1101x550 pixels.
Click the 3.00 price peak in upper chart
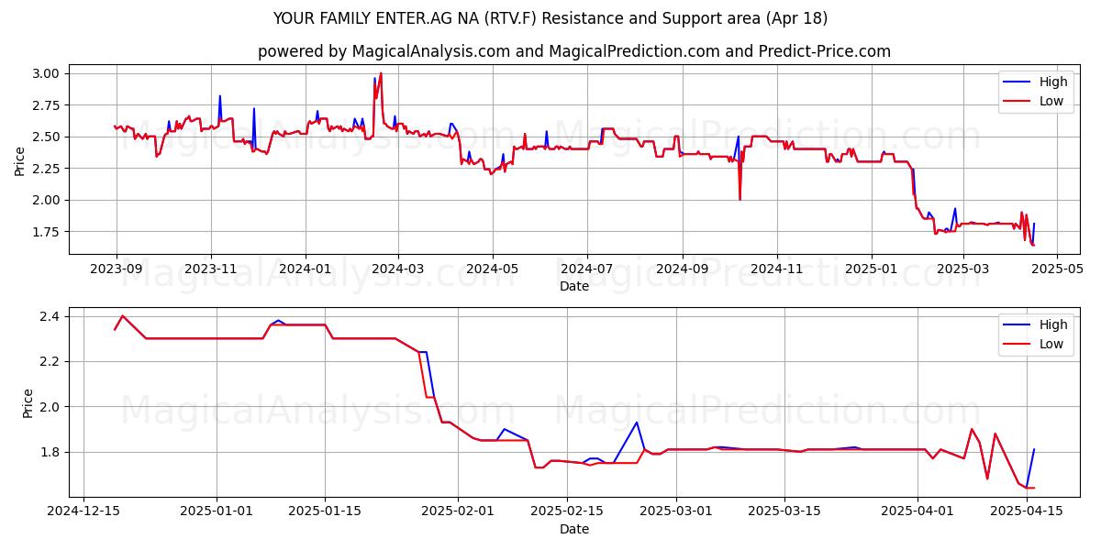click(x=381, y=73)
